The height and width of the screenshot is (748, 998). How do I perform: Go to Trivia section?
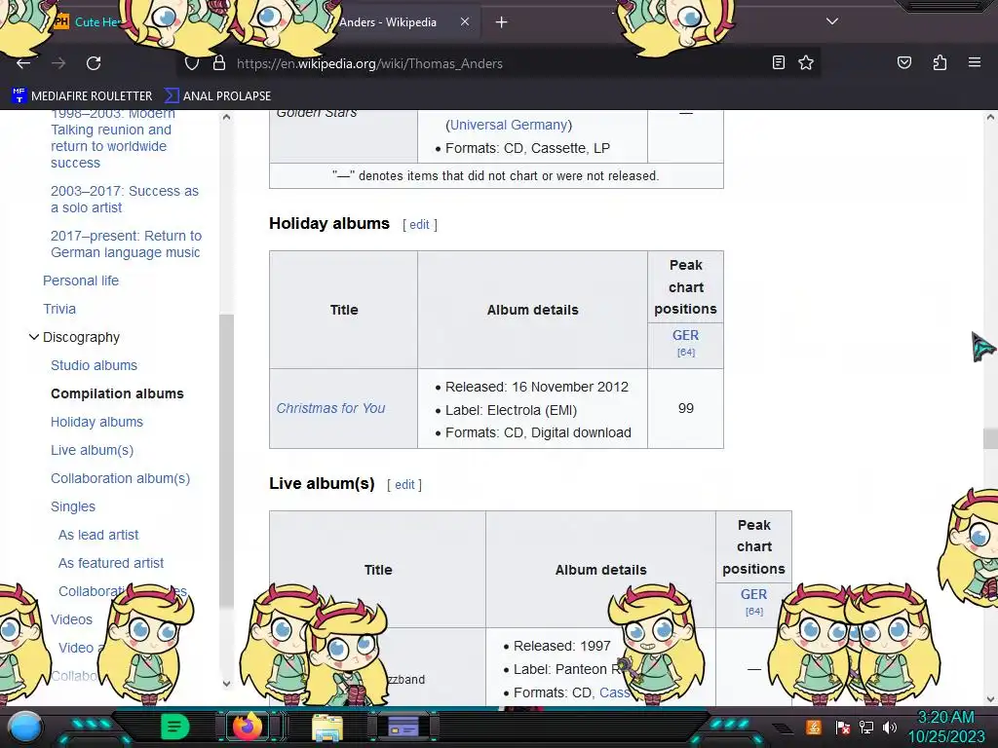tap(59, 309)
